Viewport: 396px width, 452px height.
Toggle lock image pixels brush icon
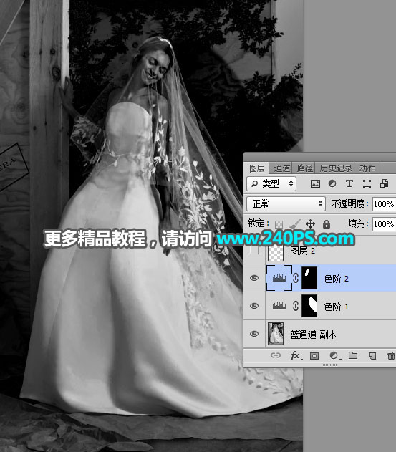294,223
